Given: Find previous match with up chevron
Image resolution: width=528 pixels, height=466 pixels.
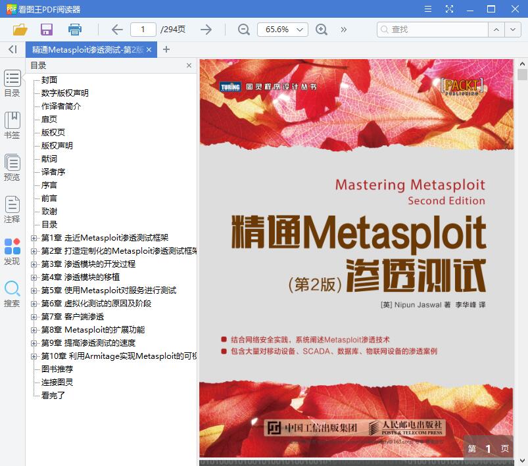Looking at the screenshot, I should 496,30.
